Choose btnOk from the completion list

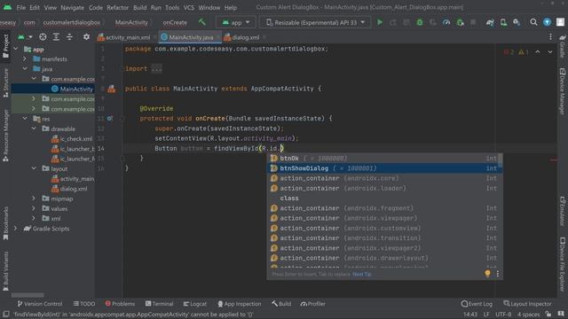pos(384,158)
